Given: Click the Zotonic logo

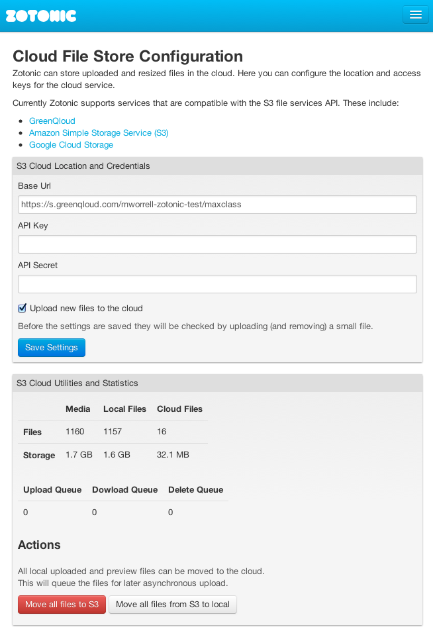Looking at the screenshot, I should tap(41, 15).
